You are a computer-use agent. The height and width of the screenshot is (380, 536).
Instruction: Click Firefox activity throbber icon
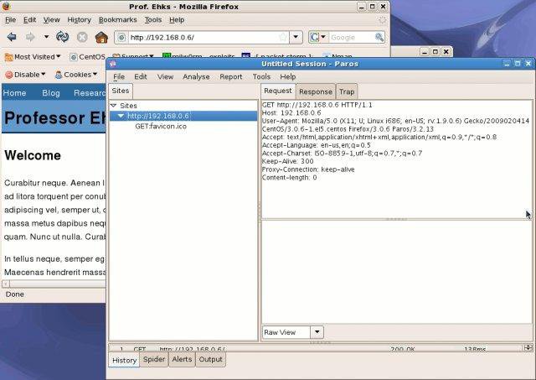coord(383,20)
